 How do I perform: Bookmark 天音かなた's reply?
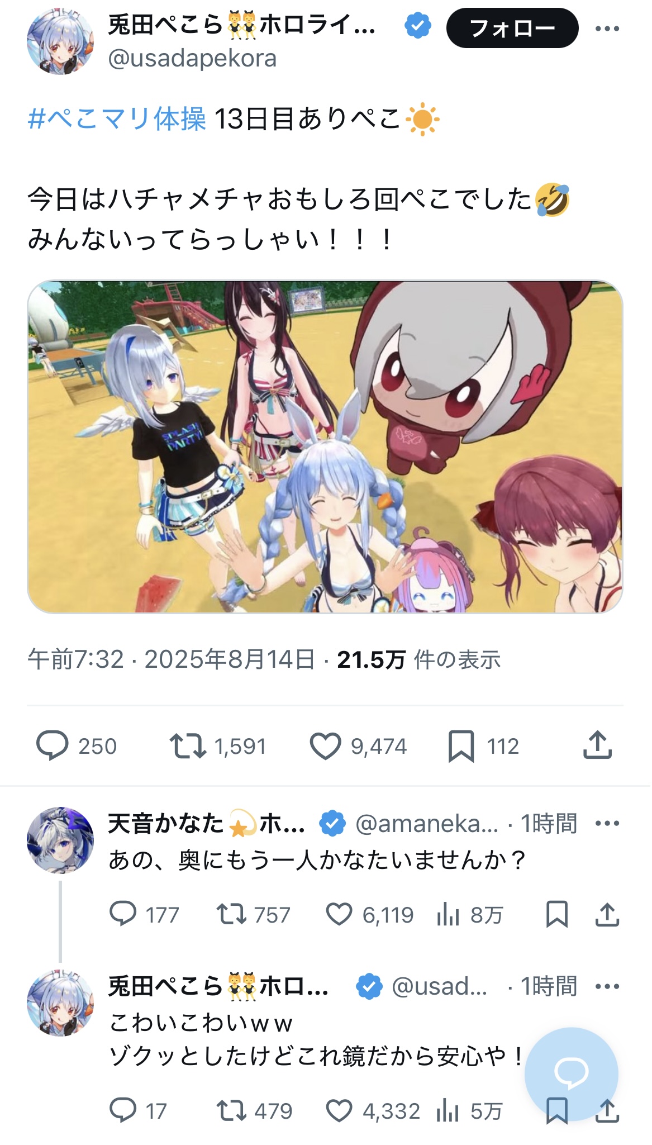[x=557, y=914]
